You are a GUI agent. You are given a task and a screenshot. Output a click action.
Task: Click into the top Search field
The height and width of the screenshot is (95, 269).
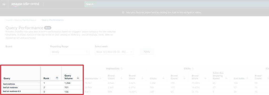point(177,4)
